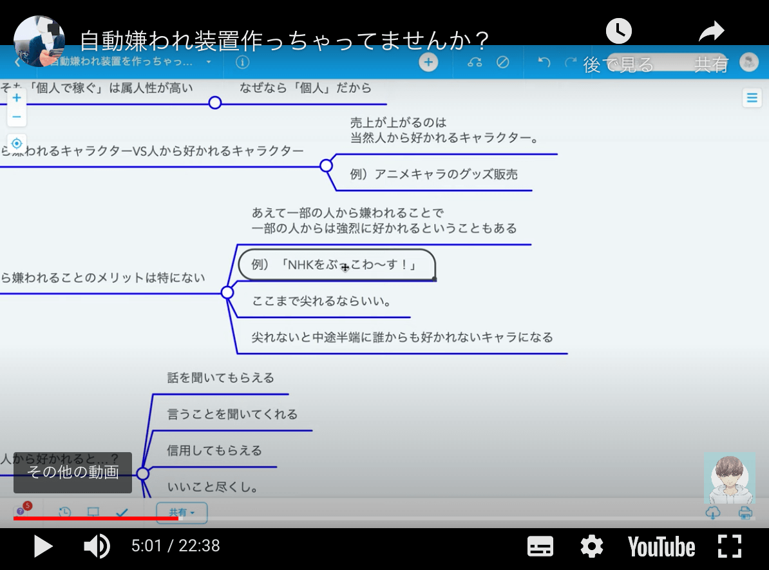Open 共有 share dropdown in bottom bar

pos(182,513)
